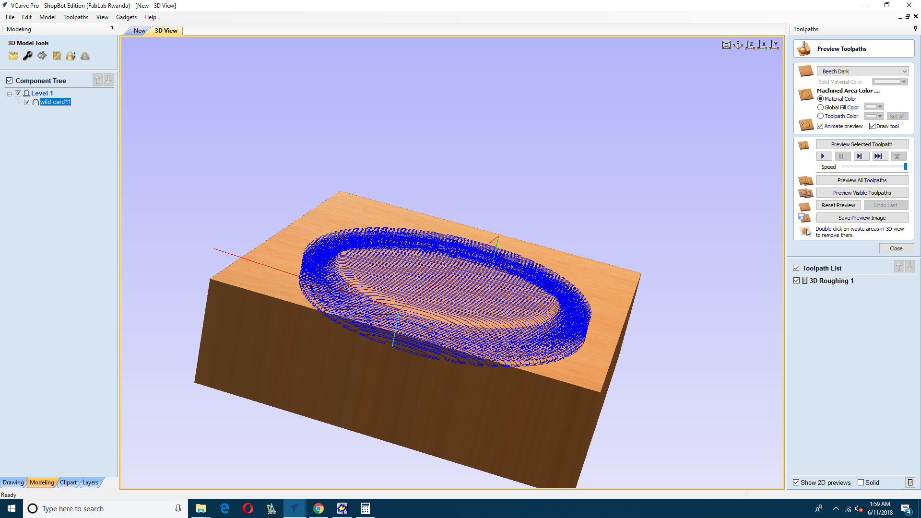This screenshot has width=921, height=518.
Task: Select the Global Fill Color radio button
Action: point(820,107)
